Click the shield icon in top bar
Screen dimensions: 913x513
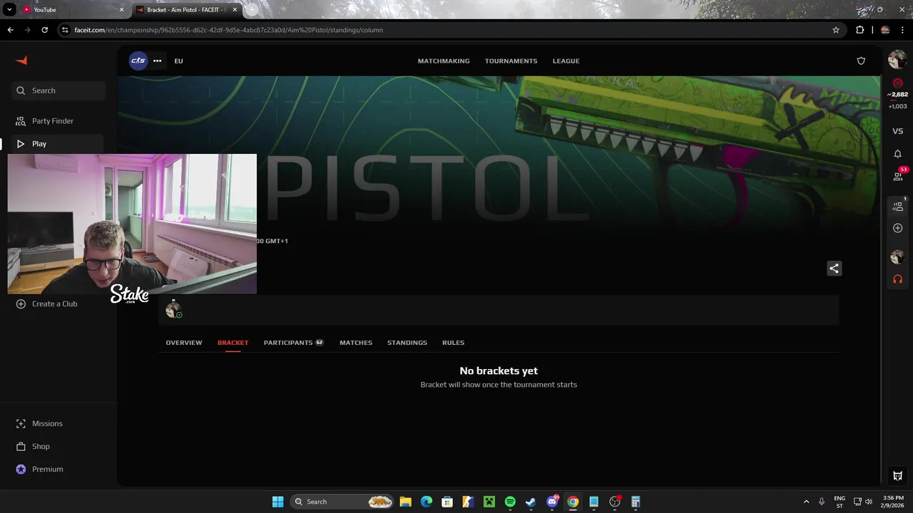[x=861, y=61]
